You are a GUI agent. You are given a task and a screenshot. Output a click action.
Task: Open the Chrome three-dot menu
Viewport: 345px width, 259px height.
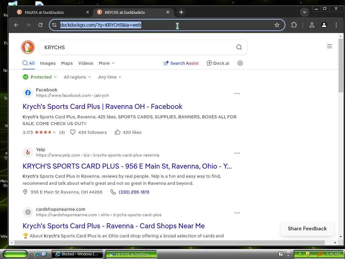point(336,25)
